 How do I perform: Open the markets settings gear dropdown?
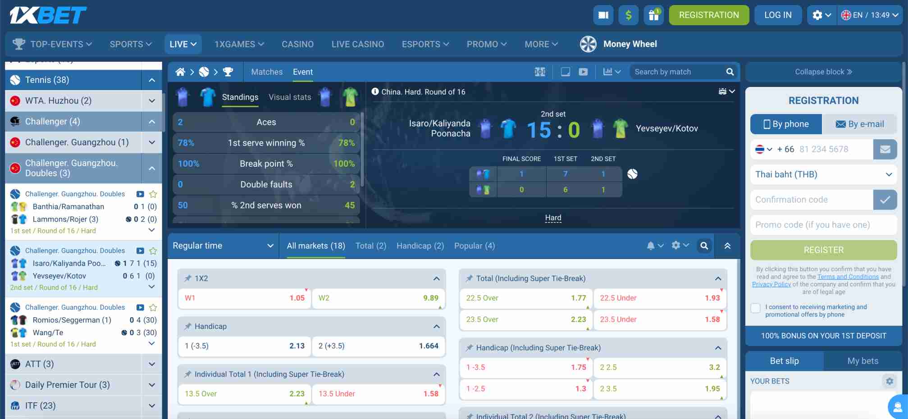(x=680, y=246)
